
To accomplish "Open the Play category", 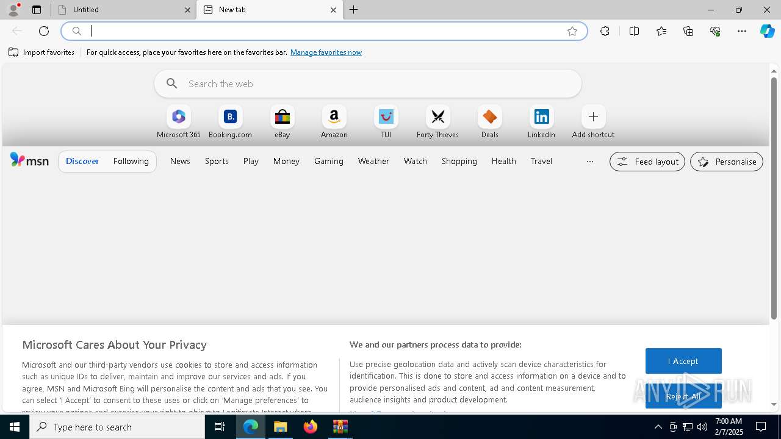I will (x=251, y=161).
